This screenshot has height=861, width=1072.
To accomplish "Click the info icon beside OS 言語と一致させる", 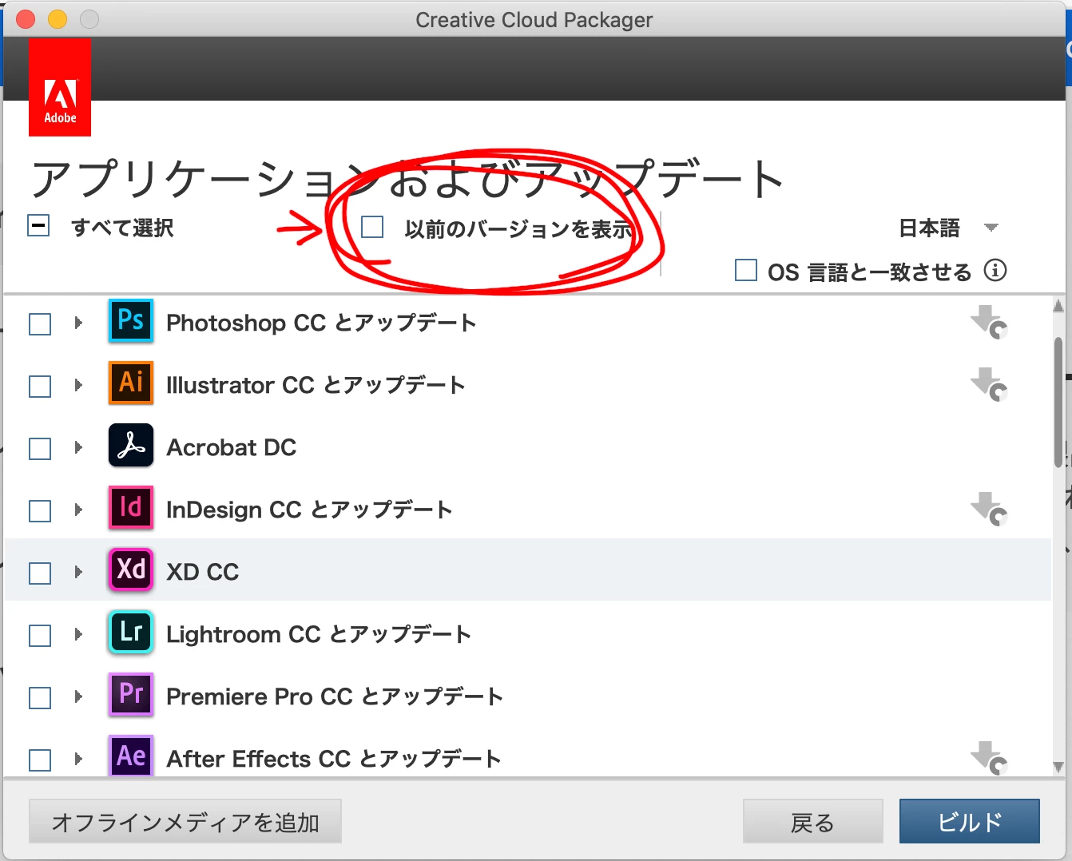I will coord(995,270).
